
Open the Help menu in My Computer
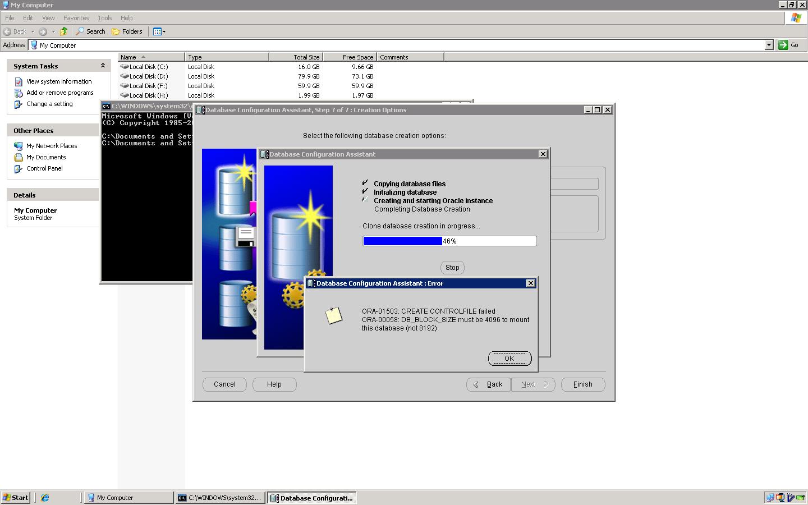pyautogui.click(x=127, y=18)
